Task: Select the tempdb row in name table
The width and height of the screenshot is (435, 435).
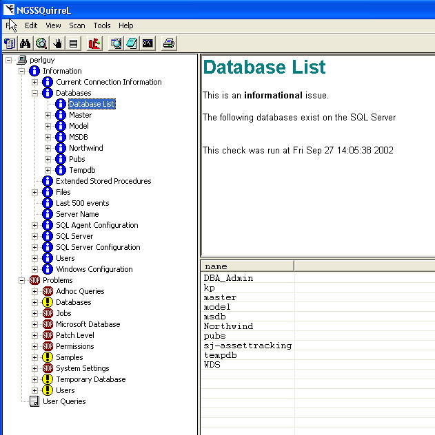Action: tap(221, 355)
